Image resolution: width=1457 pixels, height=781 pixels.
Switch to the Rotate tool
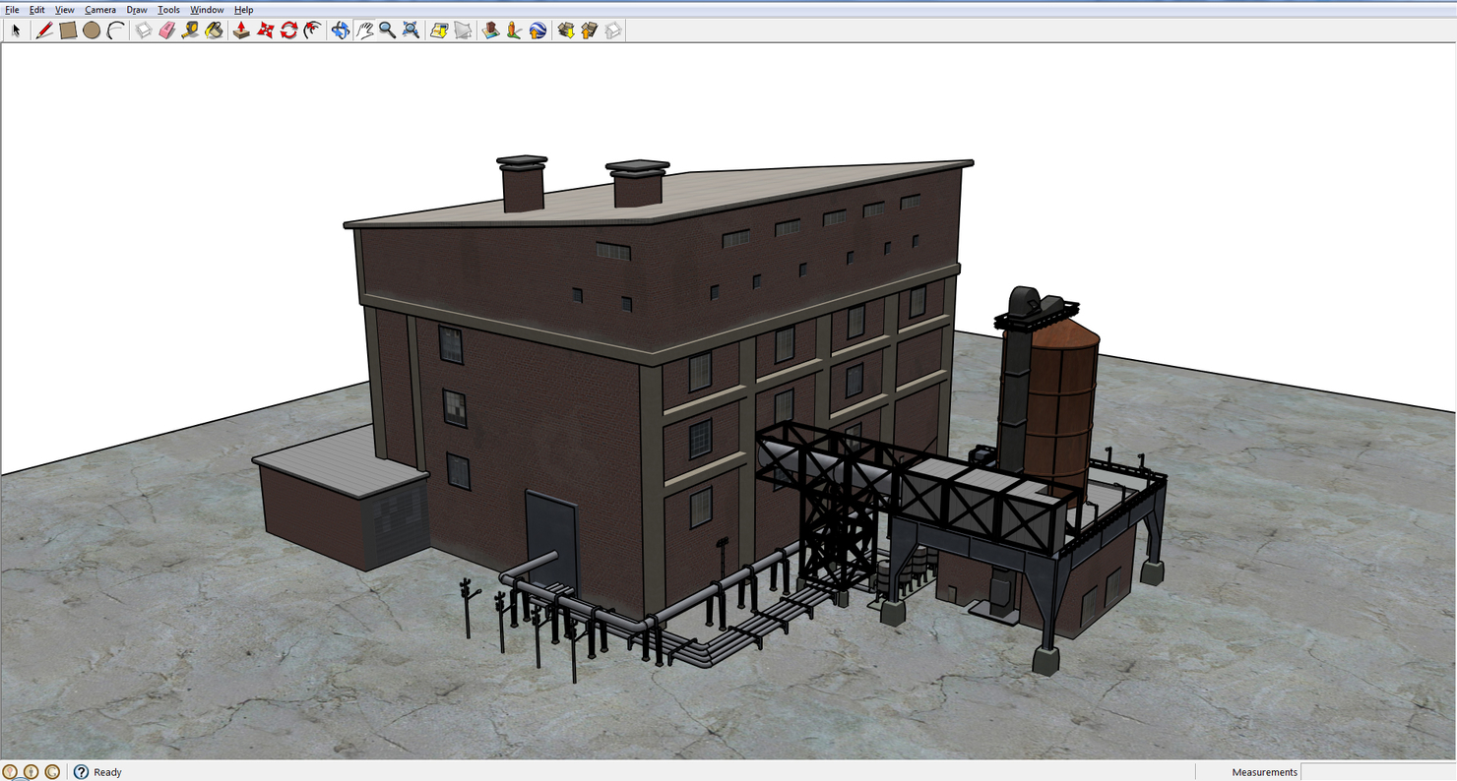(287, 30)
